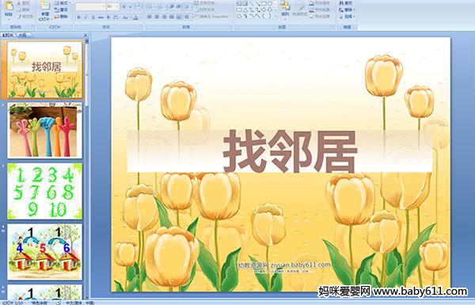
Task: Toggle Italic formatting
Action: coord(85,17)
